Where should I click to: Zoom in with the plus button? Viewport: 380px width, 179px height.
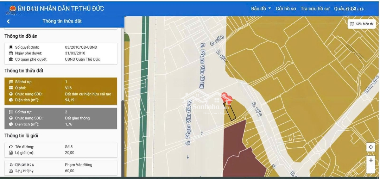coord(370,160)
